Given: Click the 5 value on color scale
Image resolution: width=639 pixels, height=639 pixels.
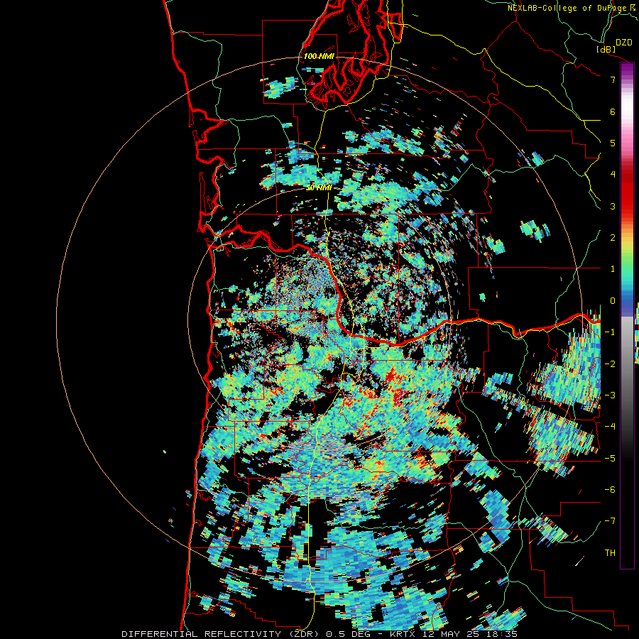Looking at the screenshot, I should pyautogui.click(x=613, y=143).
